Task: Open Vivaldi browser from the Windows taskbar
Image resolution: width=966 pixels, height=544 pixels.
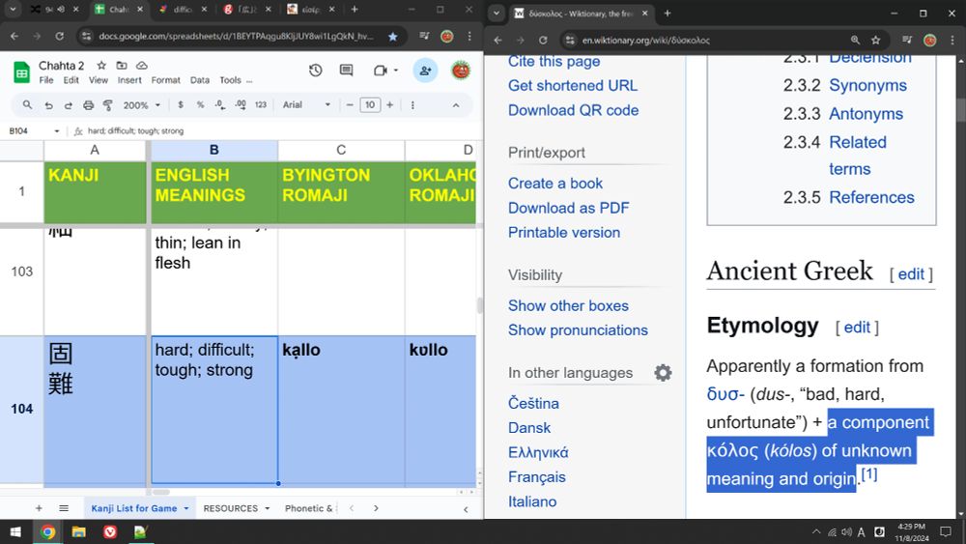Action: pos(109,531)
